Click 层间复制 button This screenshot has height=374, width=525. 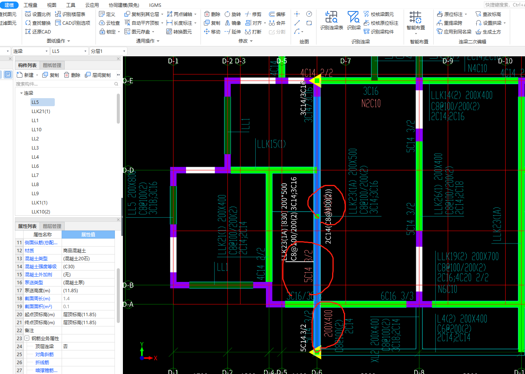point(98,75)
